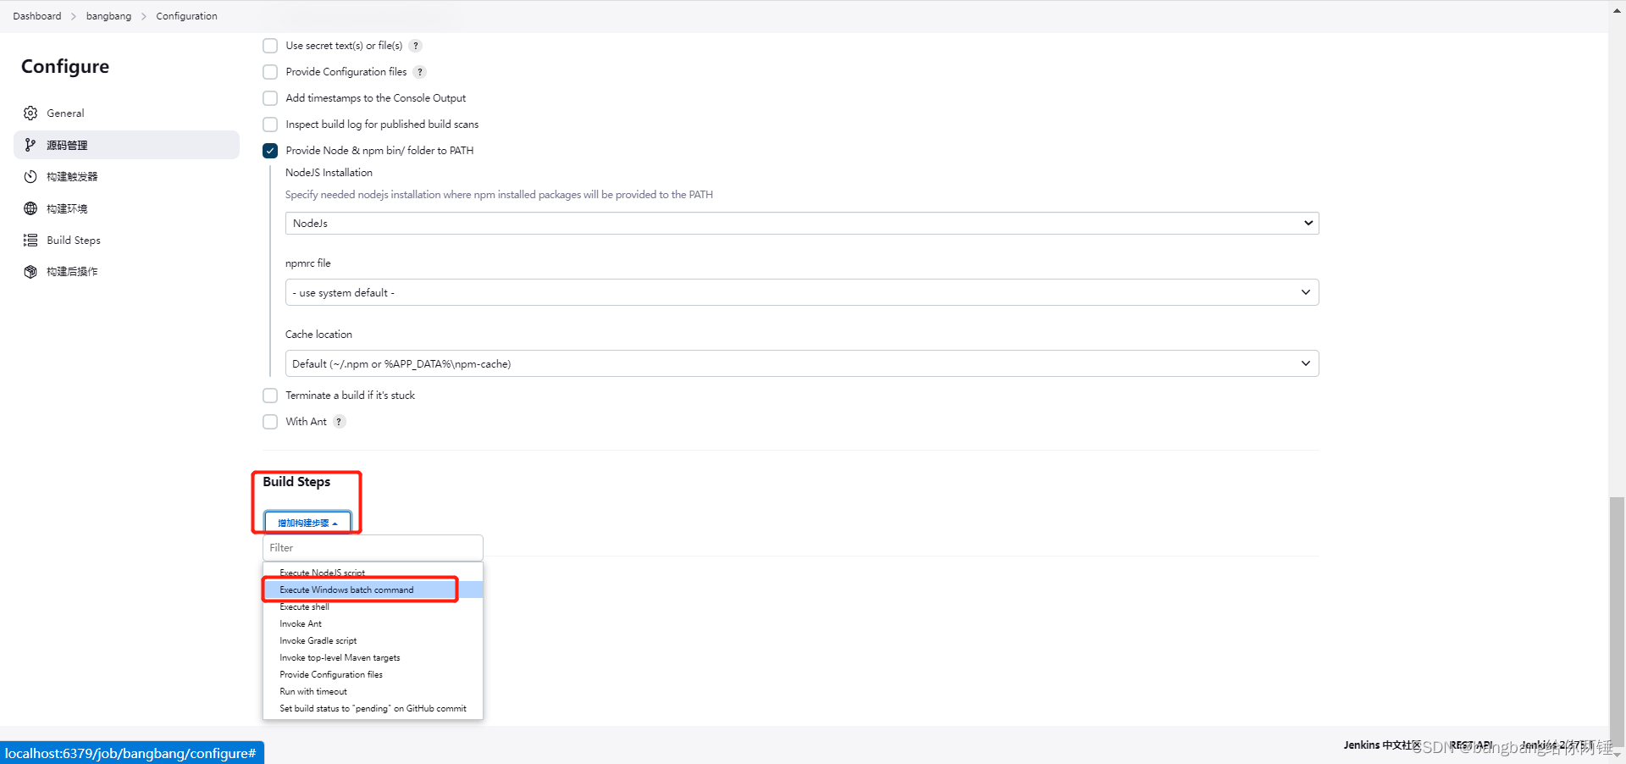
Task: Select 构建后操作 via the package icon
Action: click(30, 271)
